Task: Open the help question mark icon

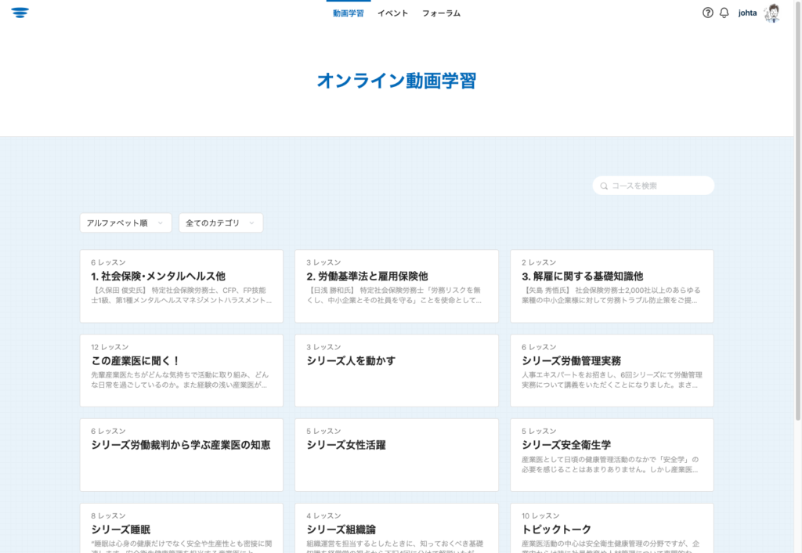Action: coord(708,13)
